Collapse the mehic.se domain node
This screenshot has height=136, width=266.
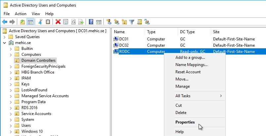point(4,43)
